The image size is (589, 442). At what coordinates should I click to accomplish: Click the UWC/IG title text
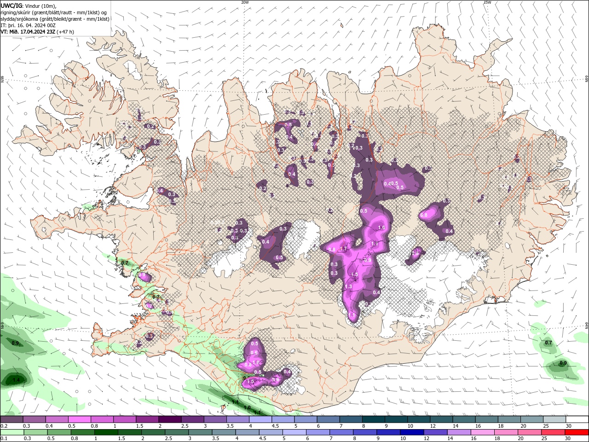[x=12, y=6]
